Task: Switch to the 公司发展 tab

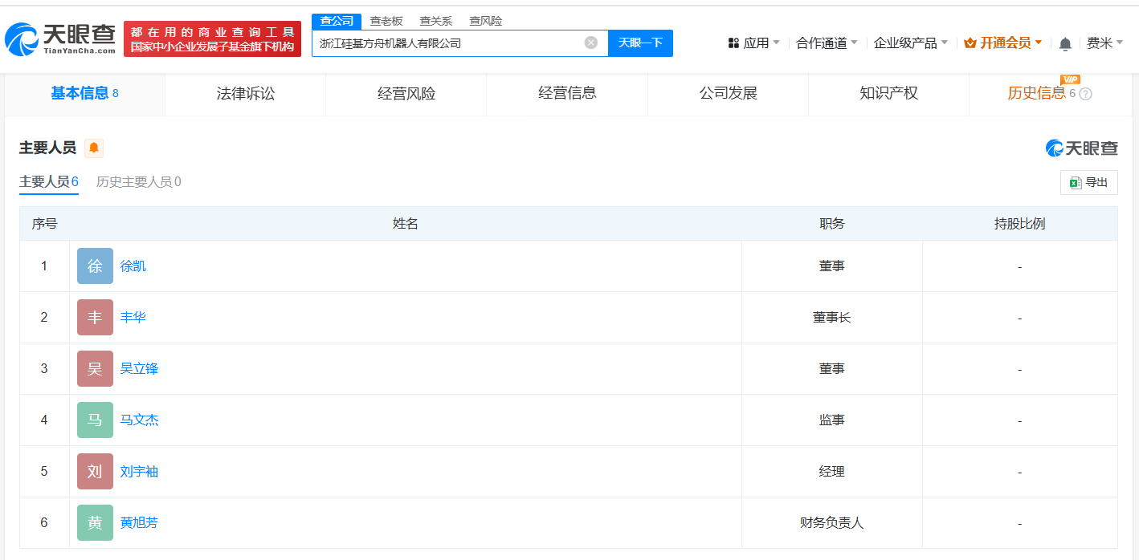Action: click(x=729, y=94)
